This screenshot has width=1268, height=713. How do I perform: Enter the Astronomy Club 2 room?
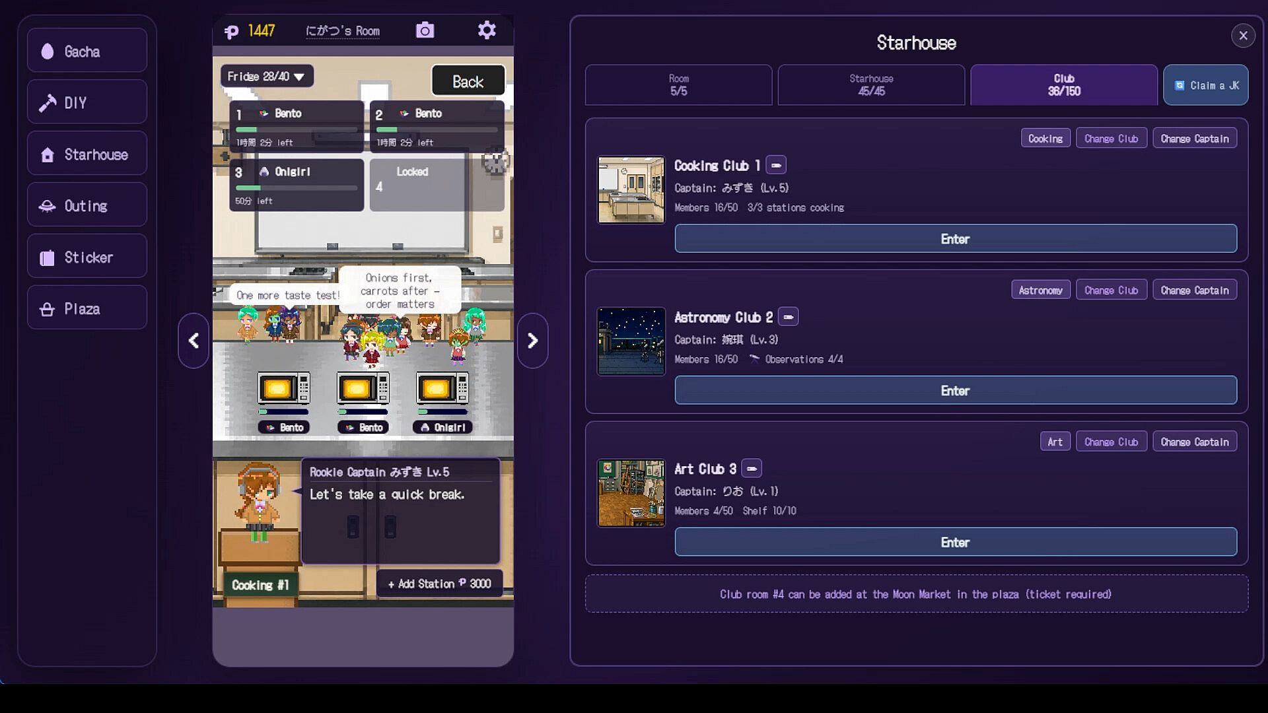956,390
